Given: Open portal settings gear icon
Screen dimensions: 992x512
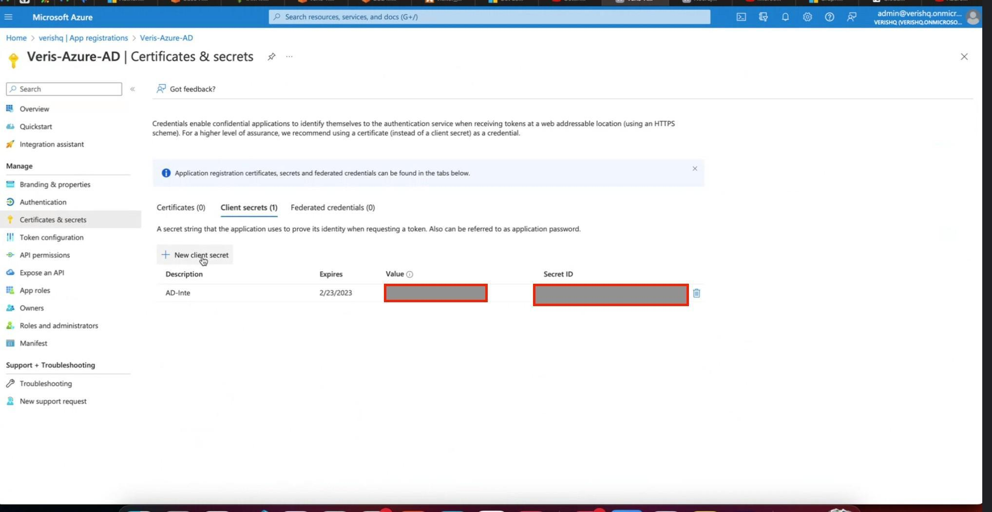Looking at the screenshot, I should (x=807, y=17).
